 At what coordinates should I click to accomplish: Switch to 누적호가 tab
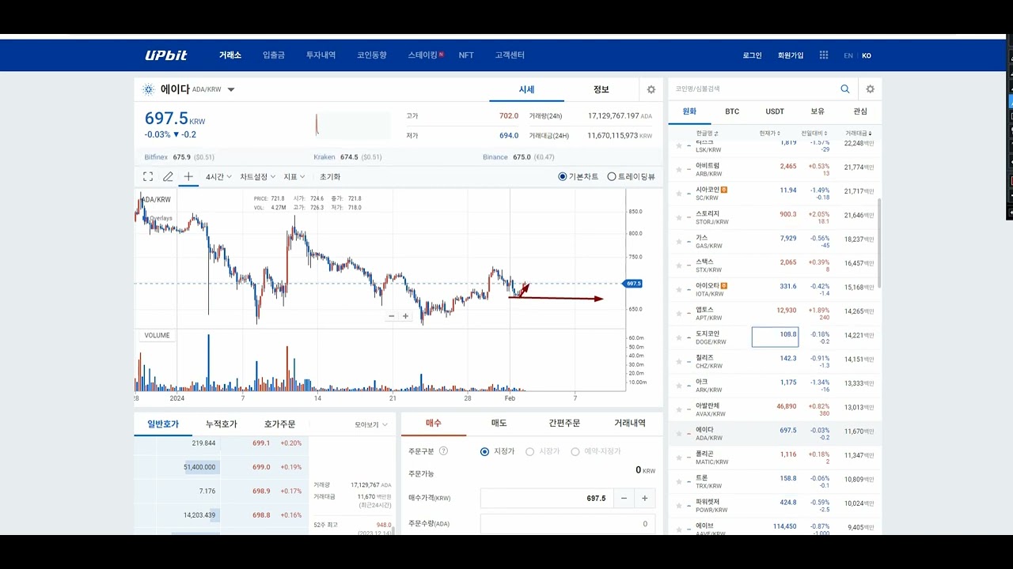(x=221, y=424)
